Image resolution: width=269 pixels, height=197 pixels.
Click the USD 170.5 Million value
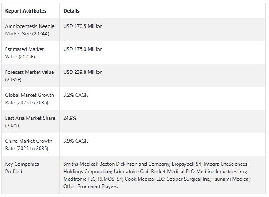coord(83,26)
